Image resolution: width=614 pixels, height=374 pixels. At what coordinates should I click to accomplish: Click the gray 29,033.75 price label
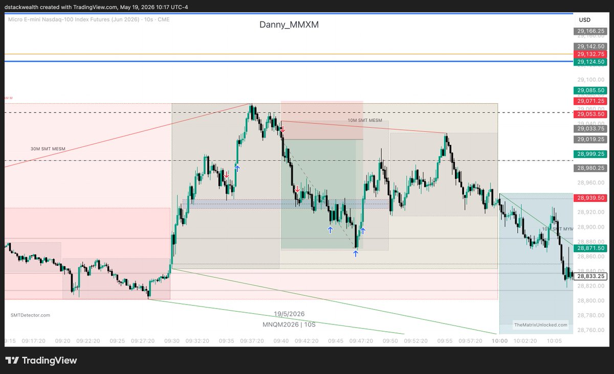click(x=590, y=129)
